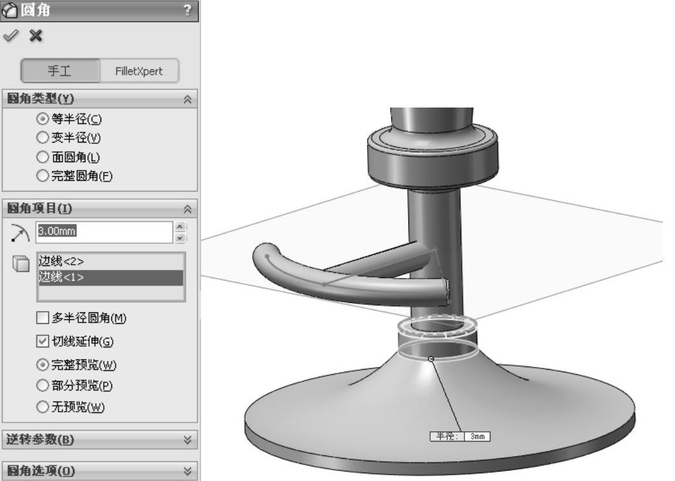Switch to the FilletXpert tab
The width and height of the screenshot is (675, 481).
(x=139, y=71)
